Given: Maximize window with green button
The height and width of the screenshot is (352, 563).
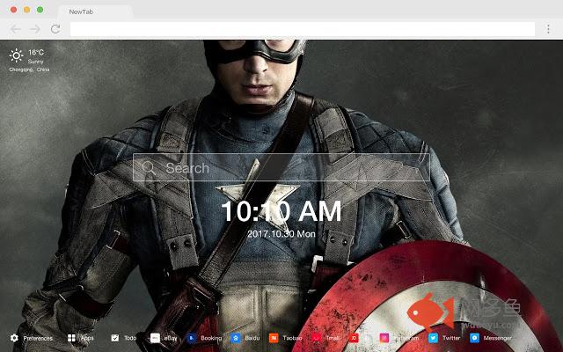Looking at the screenshot, I should point(40,10).
